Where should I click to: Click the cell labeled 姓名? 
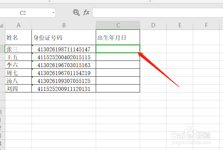18,37
